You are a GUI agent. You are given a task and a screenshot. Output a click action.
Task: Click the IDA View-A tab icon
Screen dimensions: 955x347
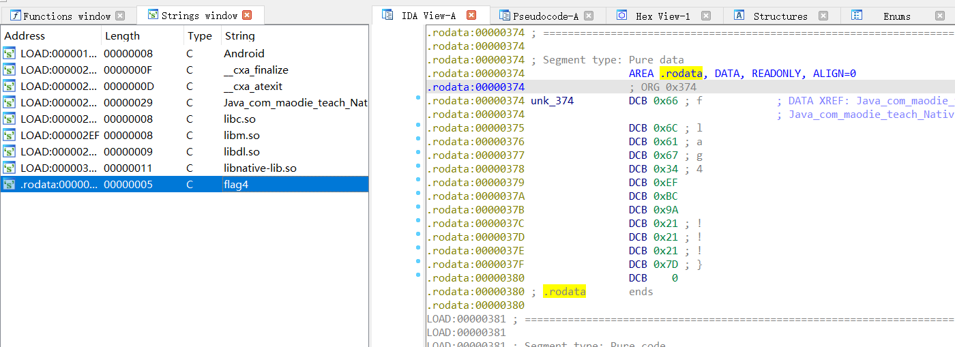pyautogui.click(x=387, y=15)
